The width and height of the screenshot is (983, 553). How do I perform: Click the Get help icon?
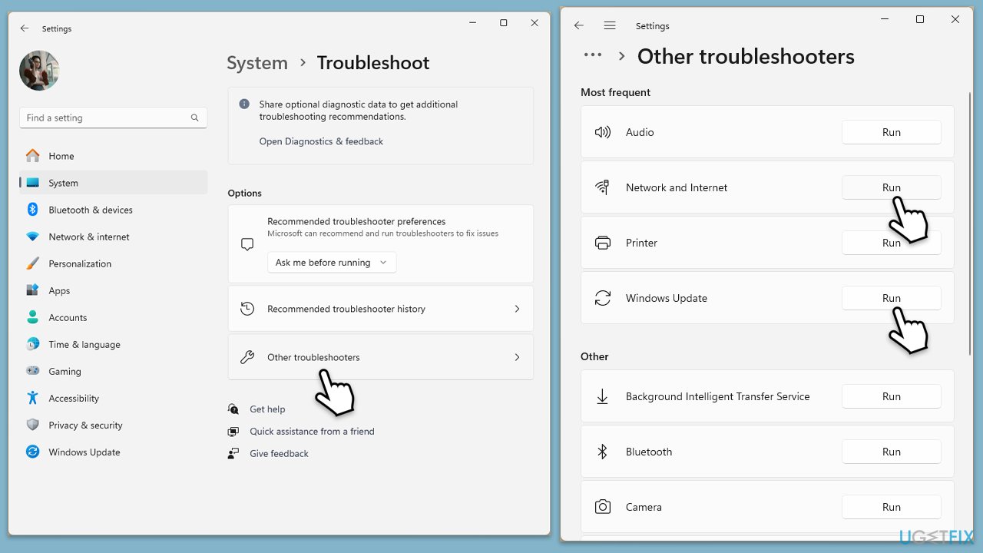click(233, 409)
